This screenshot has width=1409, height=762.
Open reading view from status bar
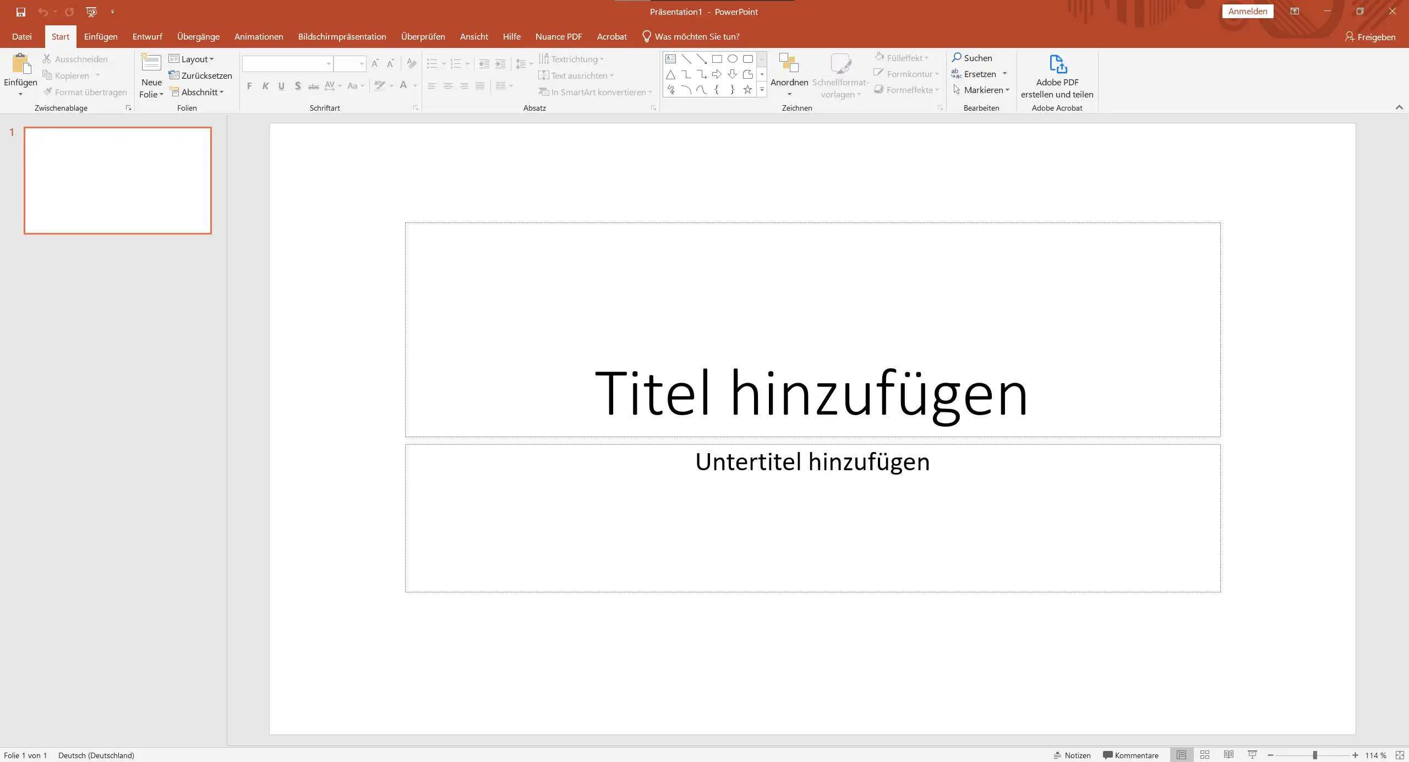(x=1228, y=755)
